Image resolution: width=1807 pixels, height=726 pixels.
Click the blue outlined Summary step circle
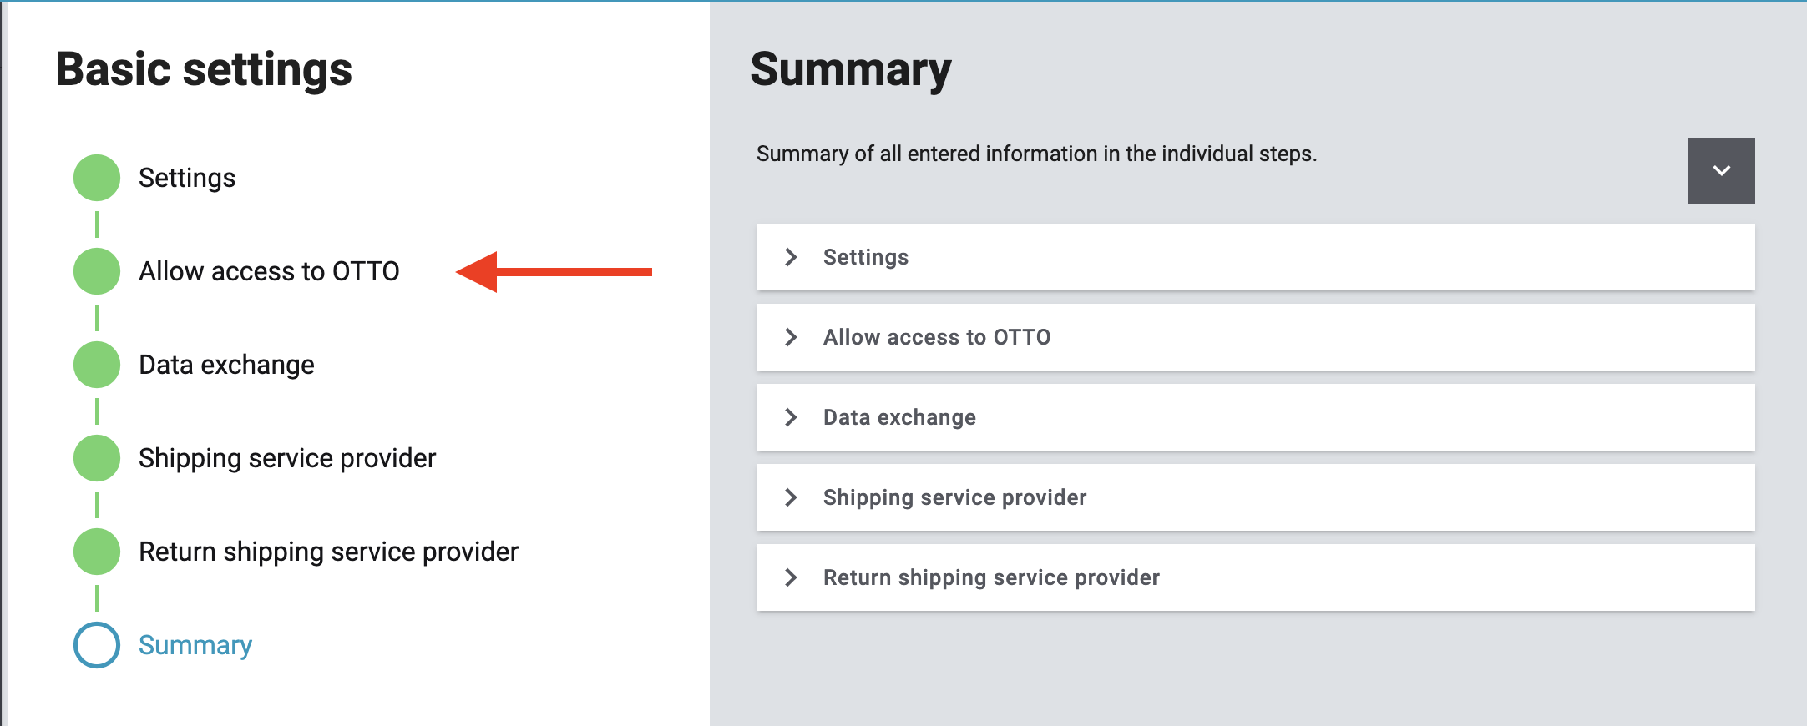coord(97,645)
